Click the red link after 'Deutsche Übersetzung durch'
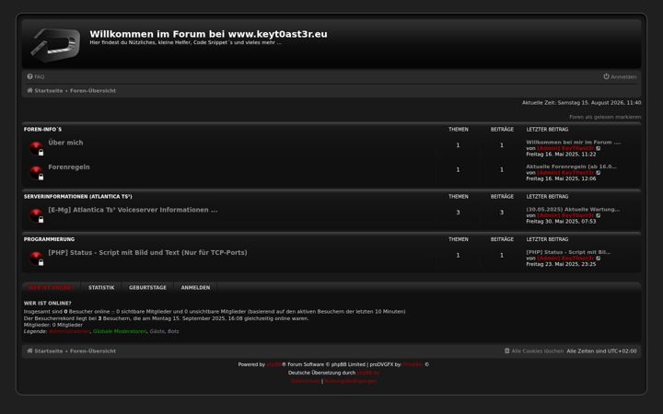The image size is (663, 414). pos(368,373)
